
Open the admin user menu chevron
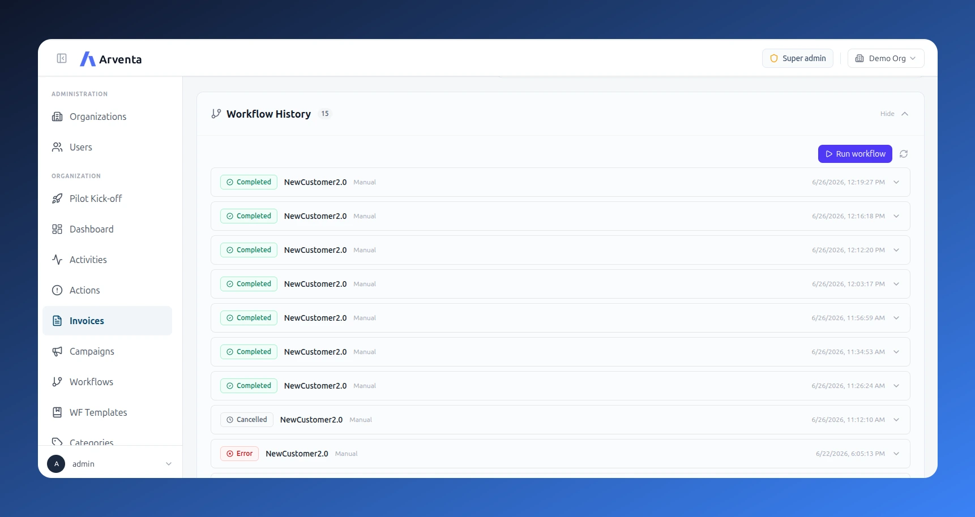[169, 464]
